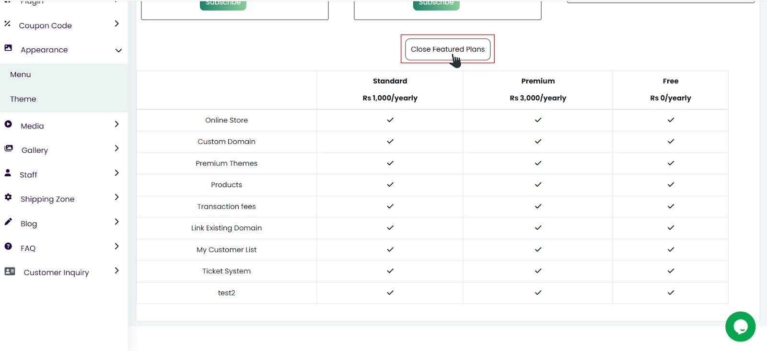767x351 pixels.
Task: Click the Shipping Zone gear icon
Action: point(8,197)
